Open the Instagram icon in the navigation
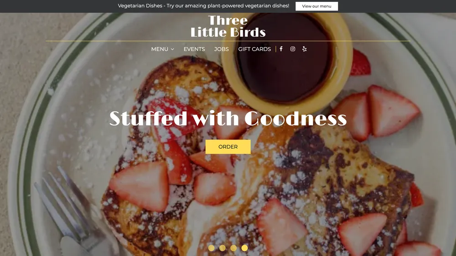This screenshot has height=256, width=456. [293, 49]
